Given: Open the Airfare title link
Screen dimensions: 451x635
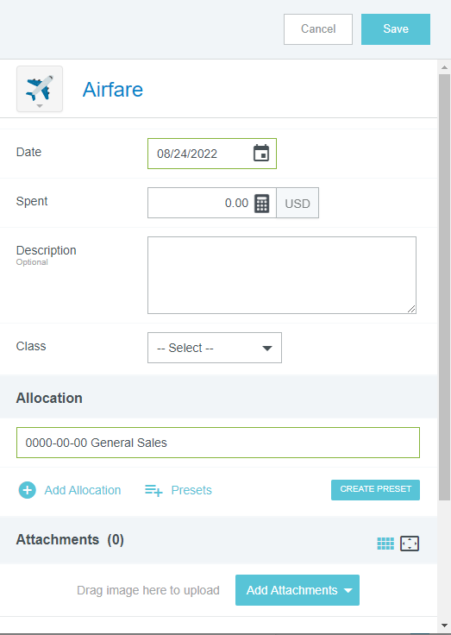Looking at the screenshot, I should [x=113, y=90].
